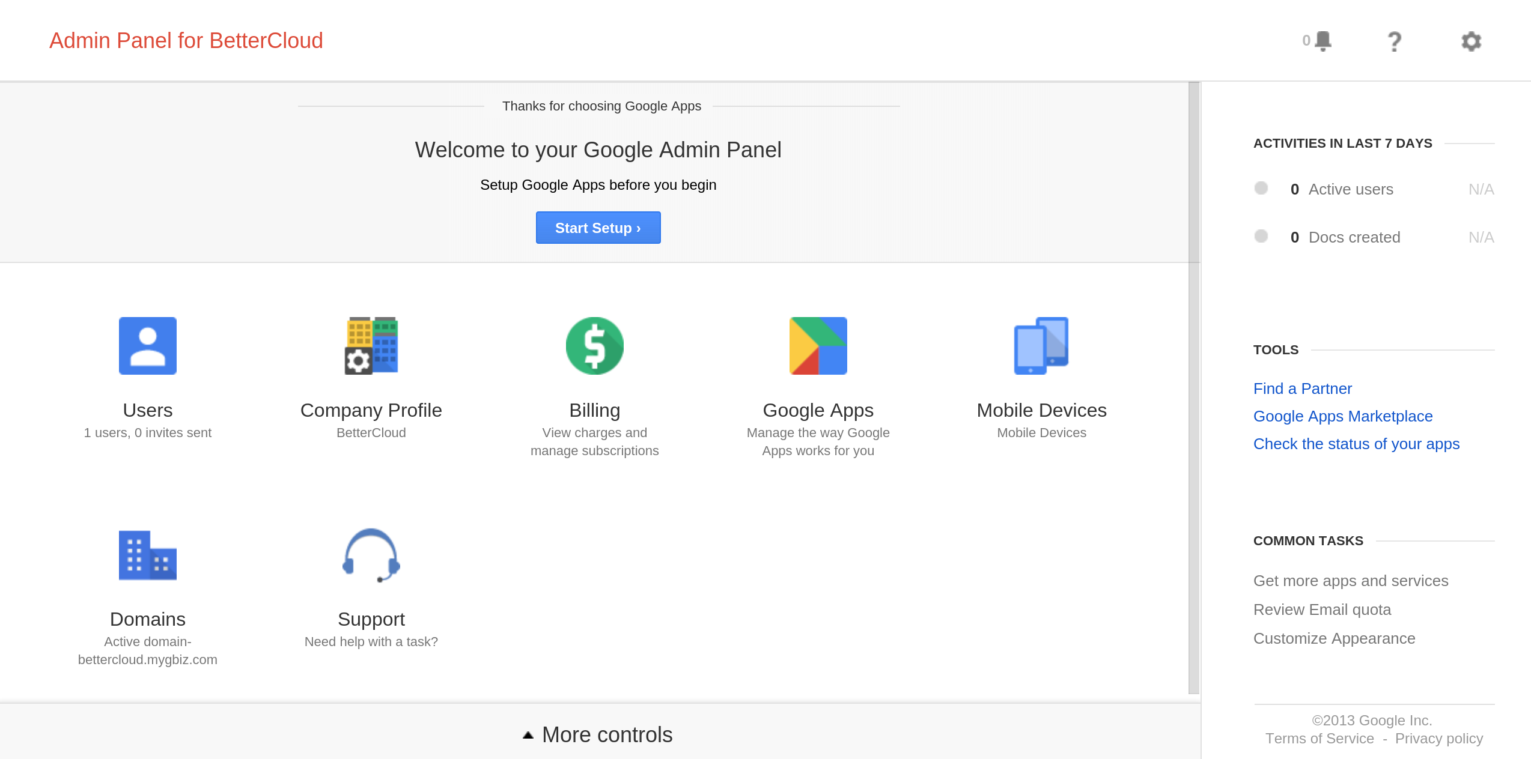Click Check the status of your apps
The height and width of the screenshot is (759, 1531).
pos(1356,444)
